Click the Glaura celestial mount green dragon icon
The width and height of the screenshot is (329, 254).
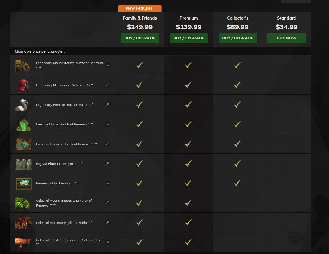23,203
